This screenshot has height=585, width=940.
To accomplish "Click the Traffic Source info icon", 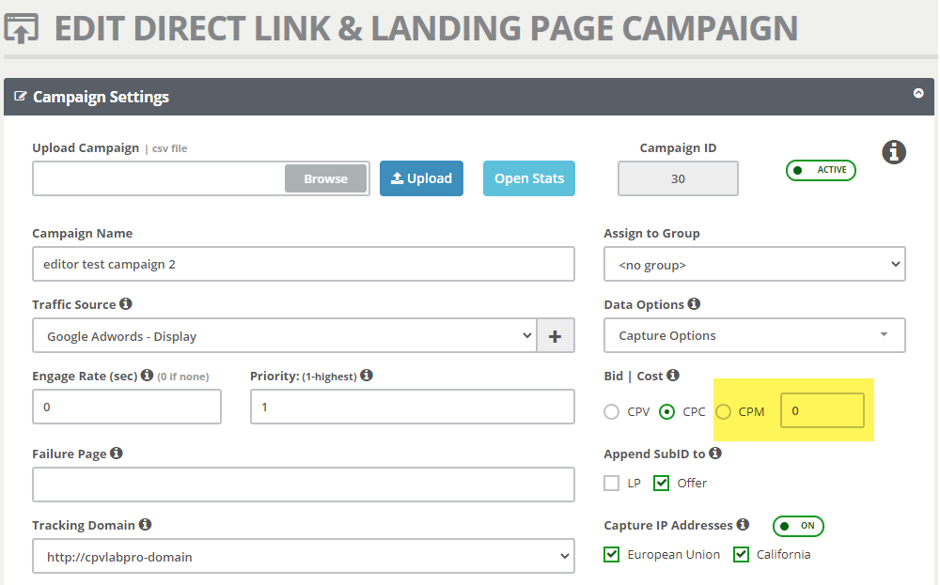I will [126, 304].
